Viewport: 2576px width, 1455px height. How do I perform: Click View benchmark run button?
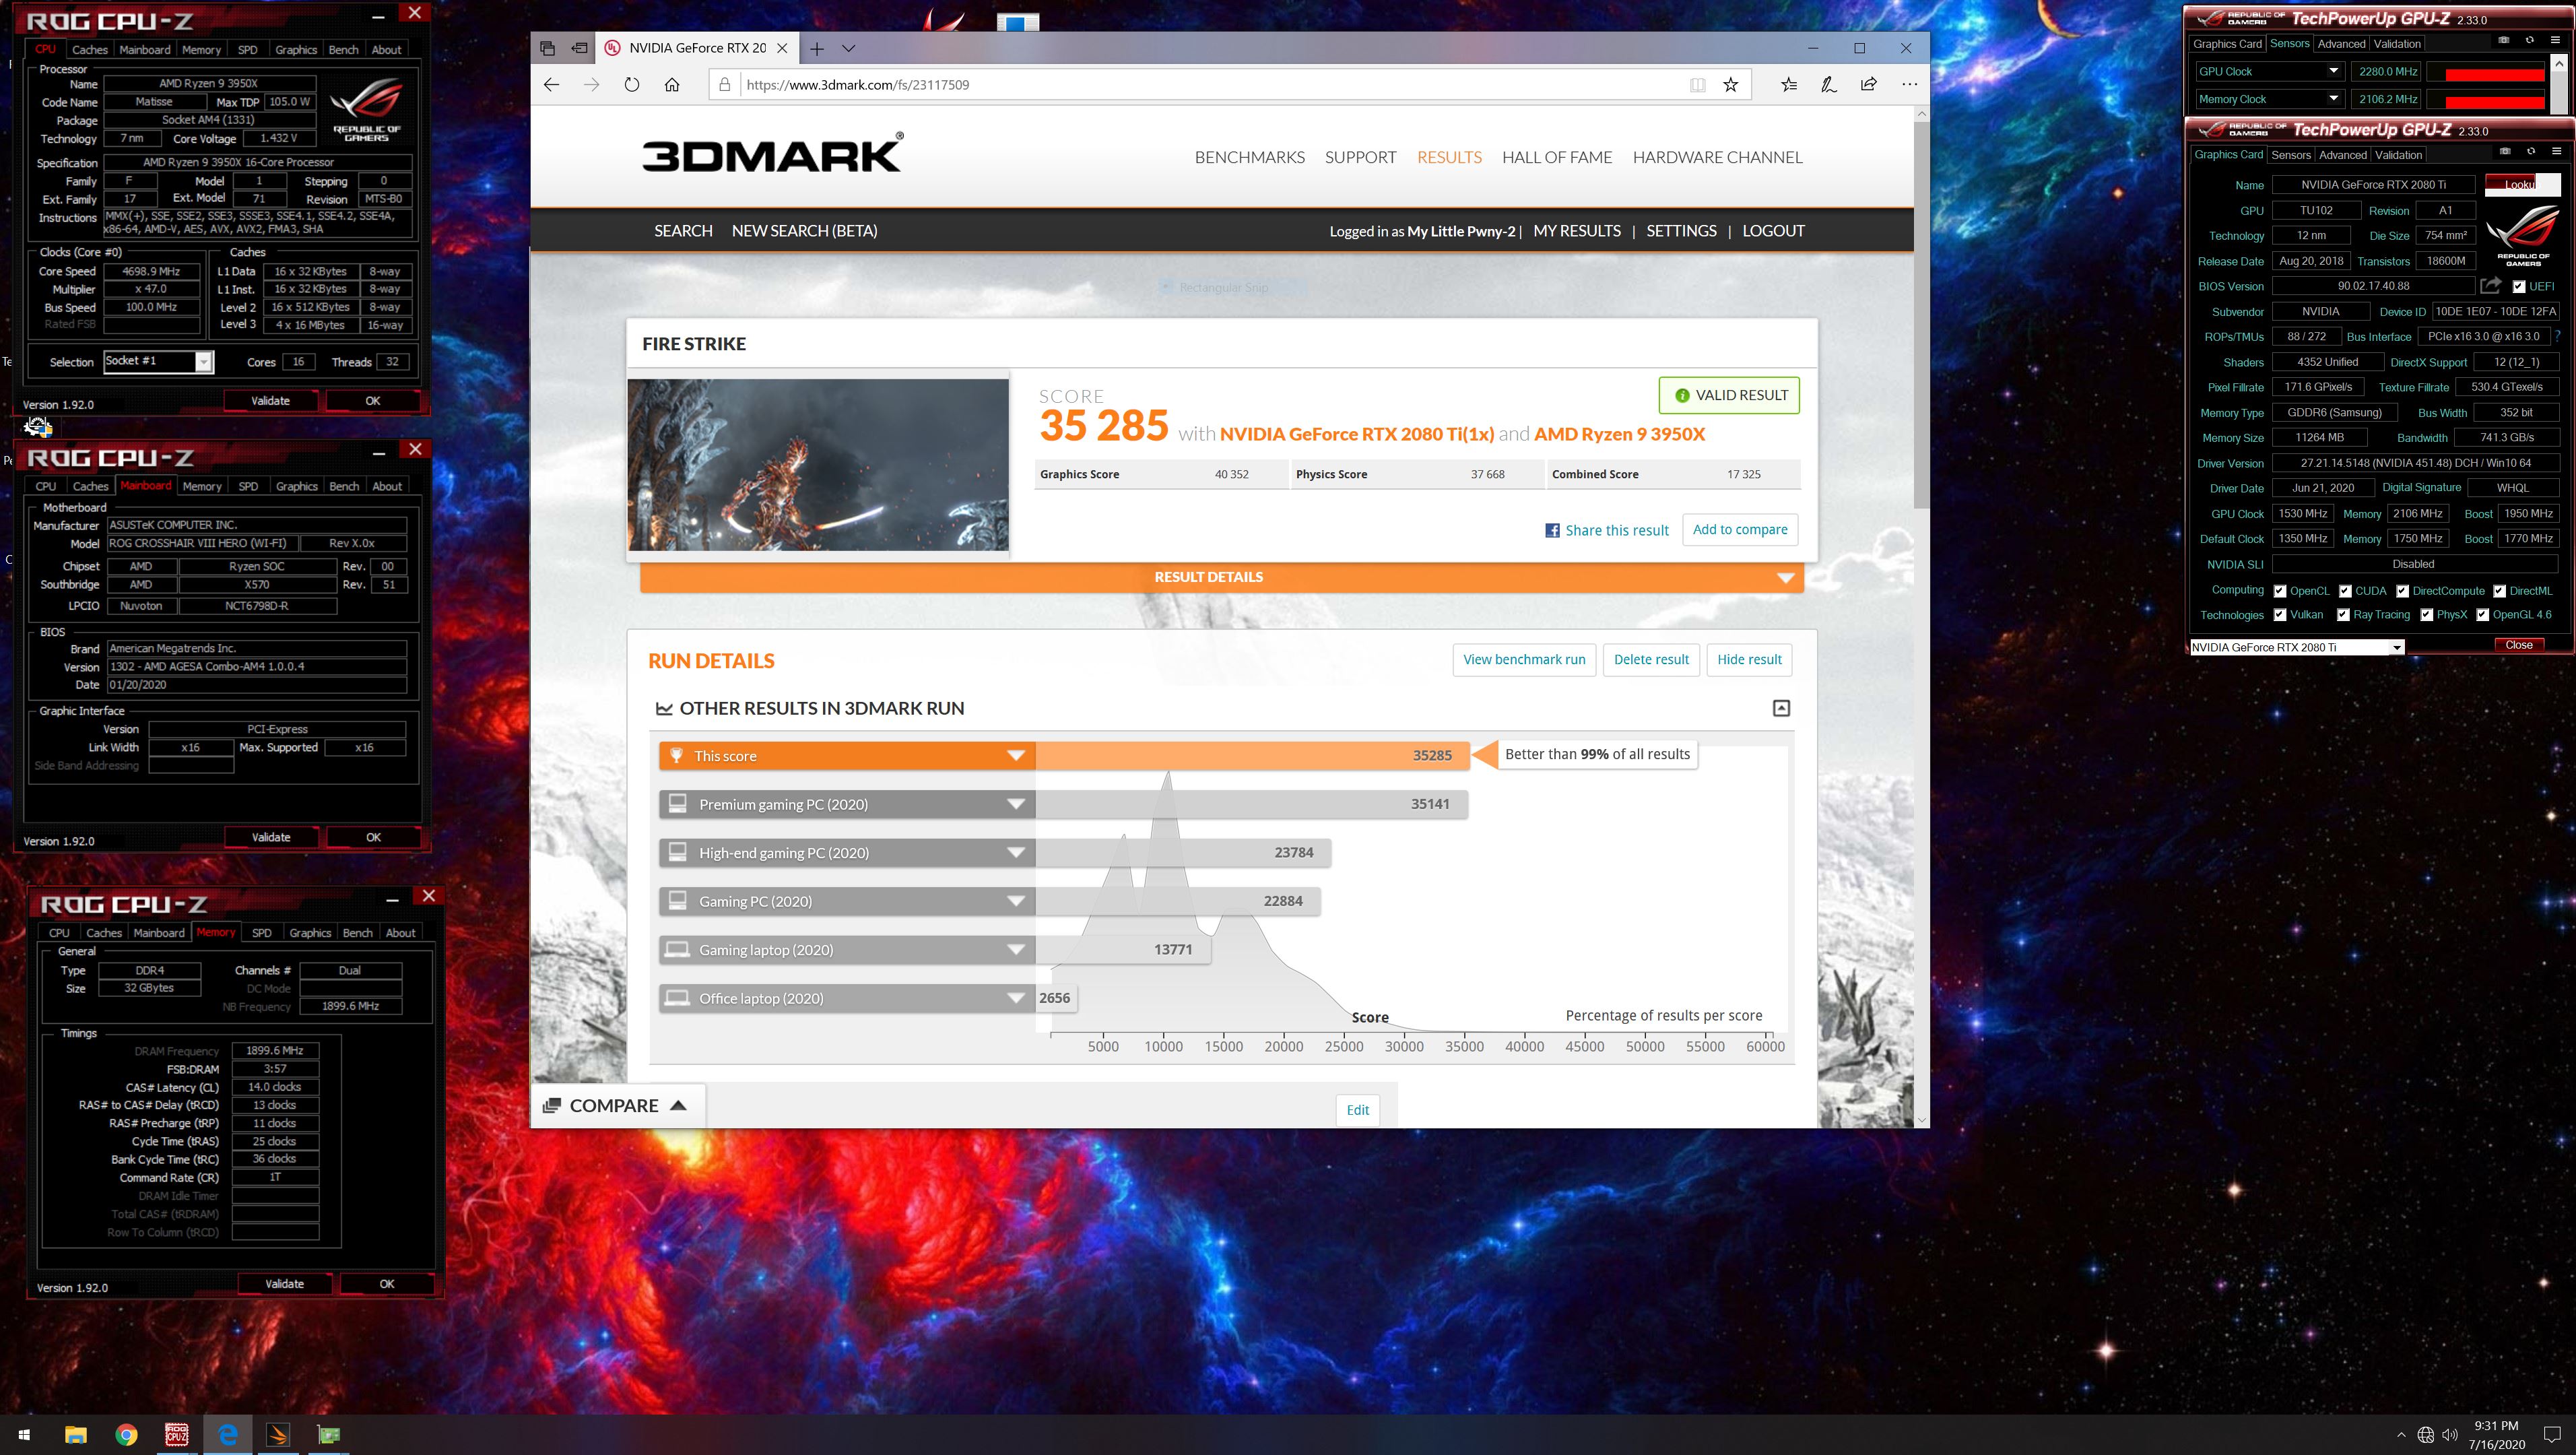[1524, 660]
